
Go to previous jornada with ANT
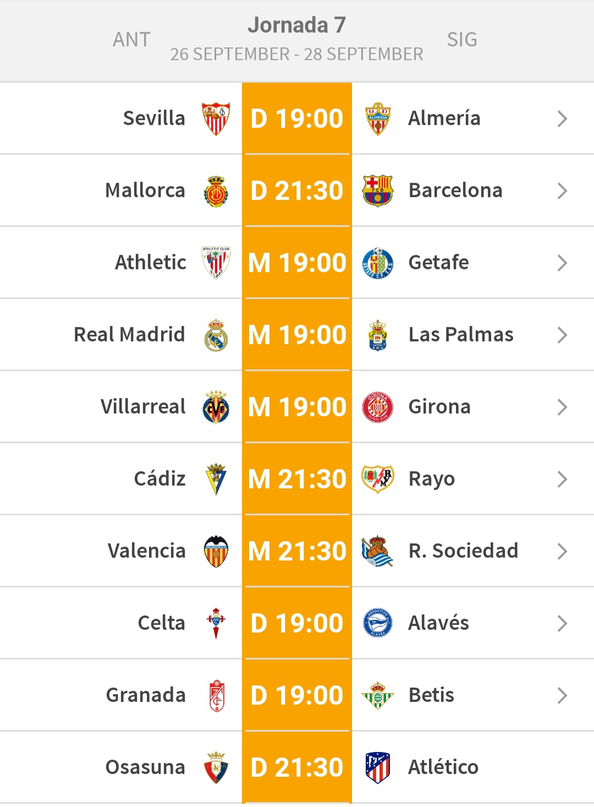click(131, 40)
